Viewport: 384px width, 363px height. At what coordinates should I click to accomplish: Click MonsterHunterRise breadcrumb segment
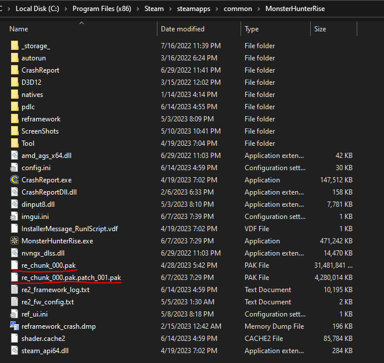tap(295, 9)
